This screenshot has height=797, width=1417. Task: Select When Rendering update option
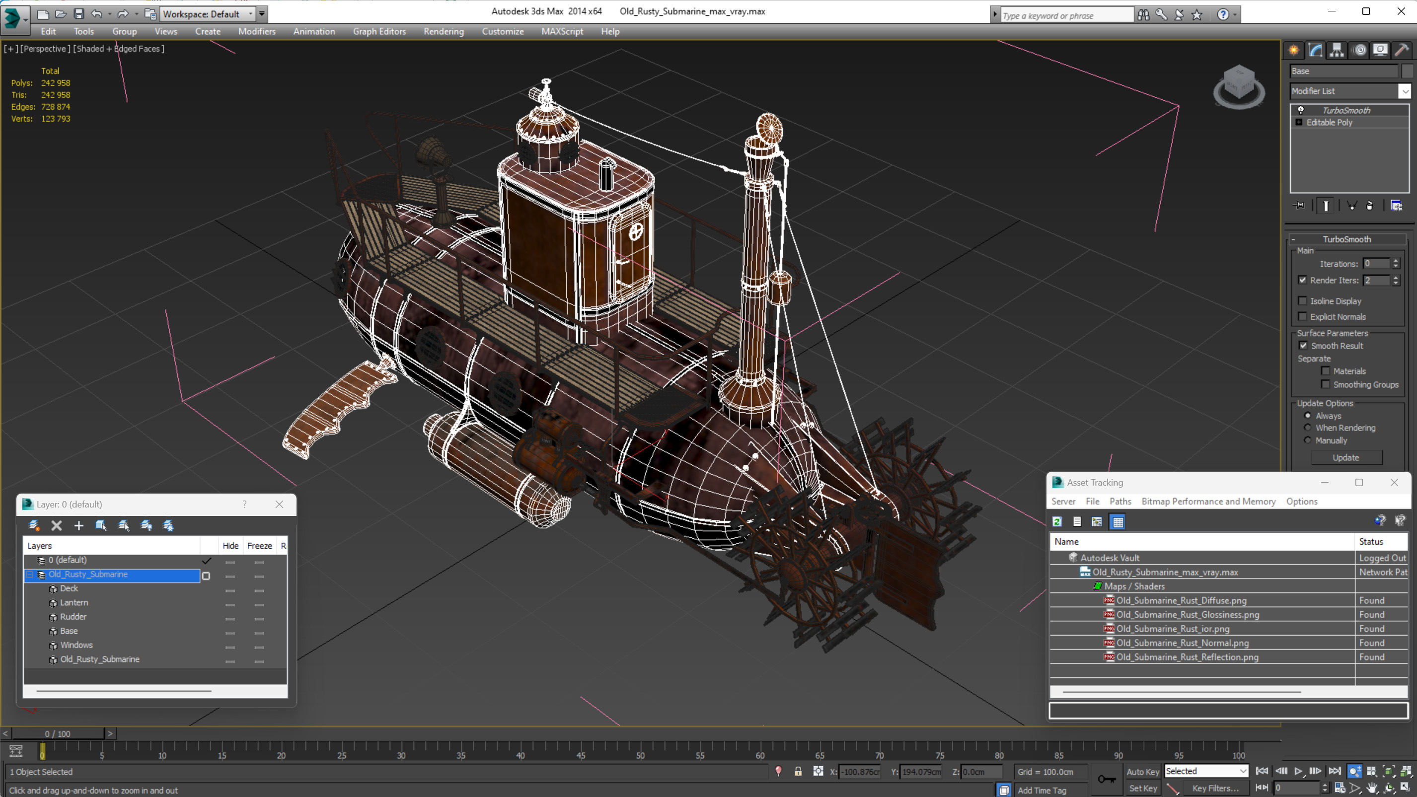pos(1308,428)
